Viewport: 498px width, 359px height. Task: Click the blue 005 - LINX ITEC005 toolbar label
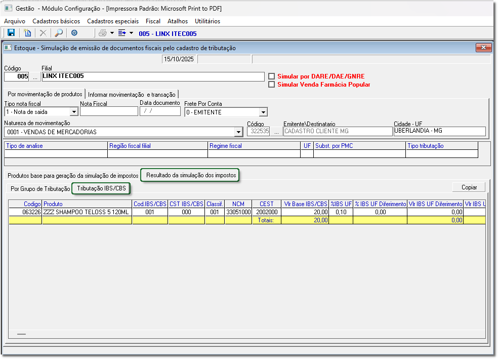tap(168, 34)
